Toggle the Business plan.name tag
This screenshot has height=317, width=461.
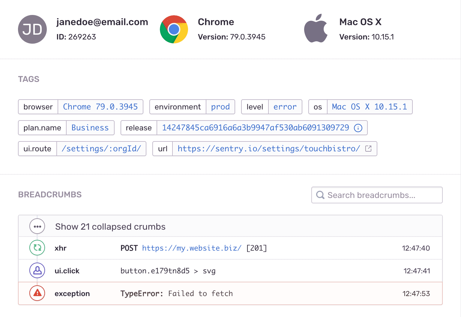[x=90, y=128]
